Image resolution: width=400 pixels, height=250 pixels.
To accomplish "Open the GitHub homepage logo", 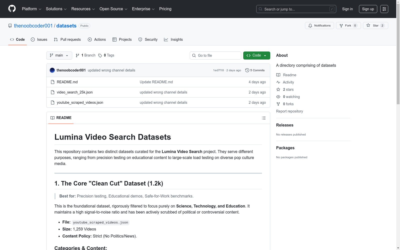I will click(x=12, y=9).
